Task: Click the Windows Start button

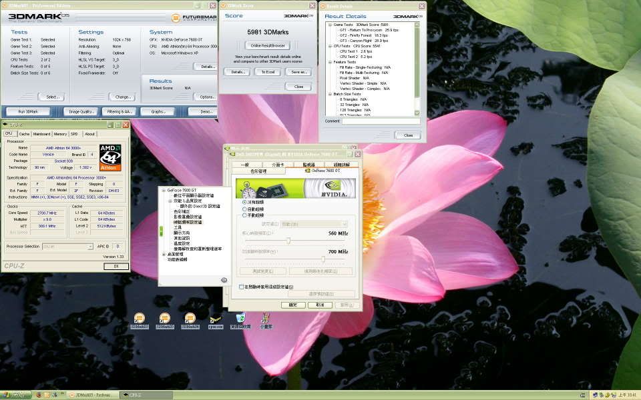Action: (15, 395)
